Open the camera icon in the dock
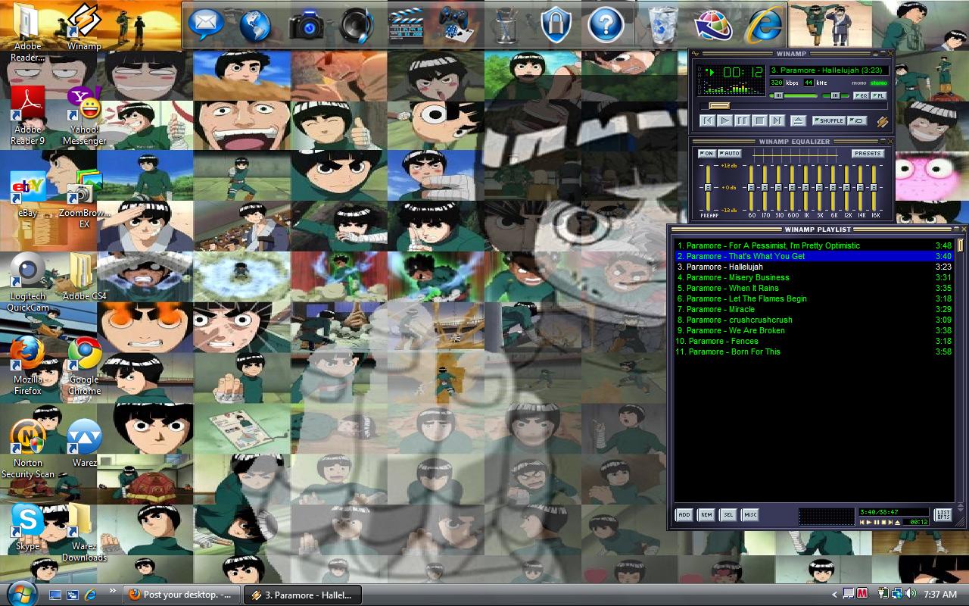This screenshot has height=606, width=969. coord(307,25)
